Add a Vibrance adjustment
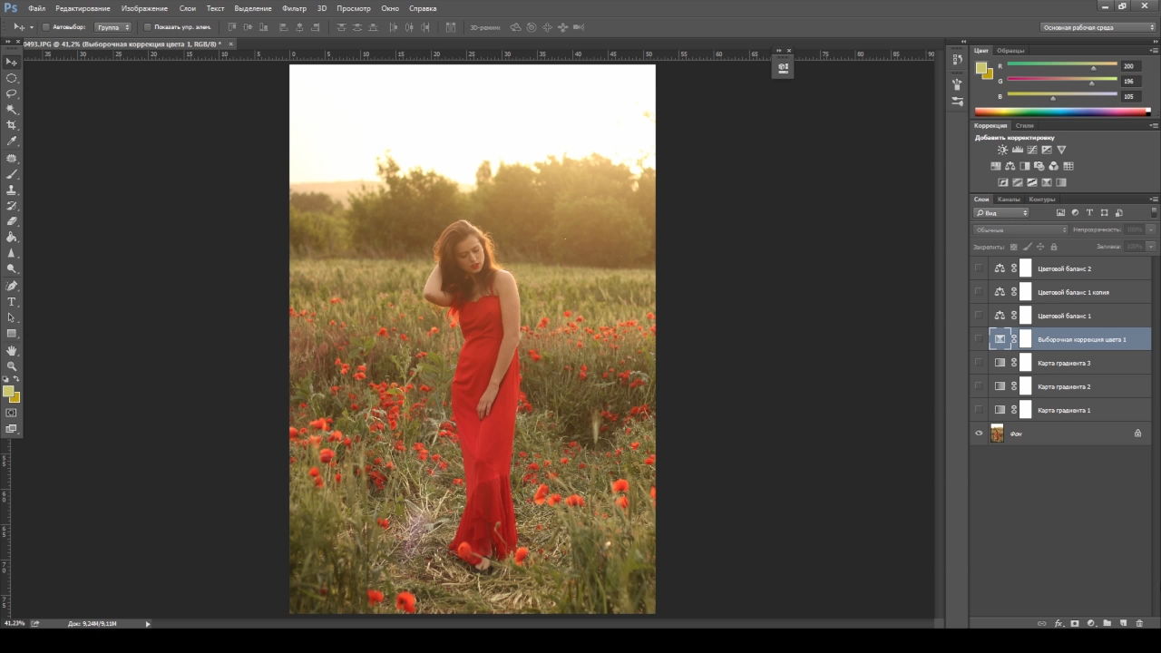The height and width of the screenshot is (653, 1161). pos(1061,150)
